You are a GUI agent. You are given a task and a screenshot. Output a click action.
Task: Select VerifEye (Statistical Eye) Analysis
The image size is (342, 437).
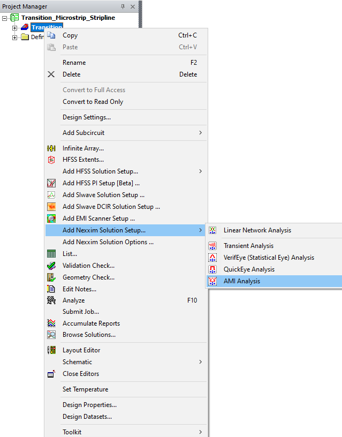[275, 258]
